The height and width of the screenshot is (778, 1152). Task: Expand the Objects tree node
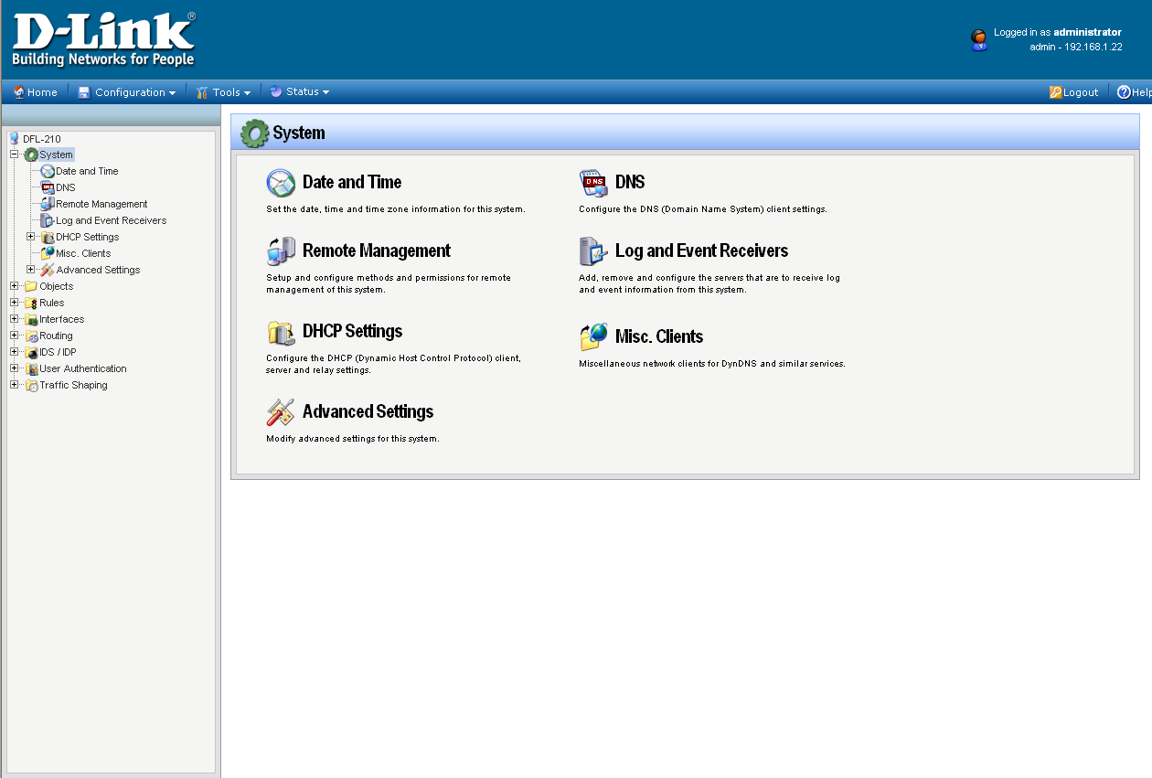[x=15, y=286]
